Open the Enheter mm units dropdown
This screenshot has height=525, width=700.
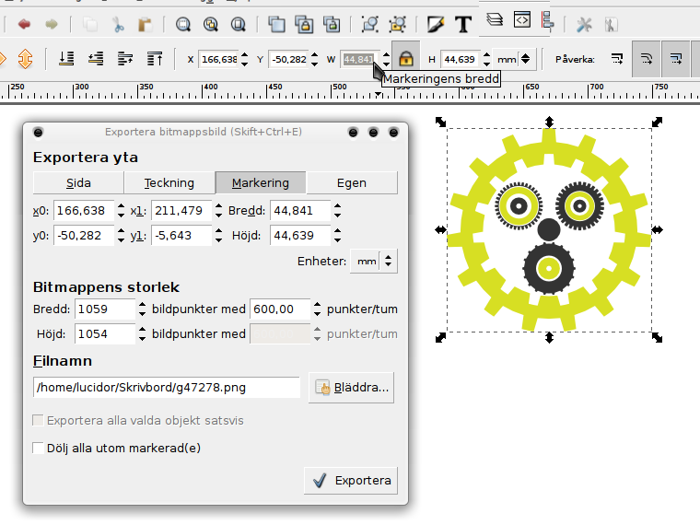pos(376,262)
